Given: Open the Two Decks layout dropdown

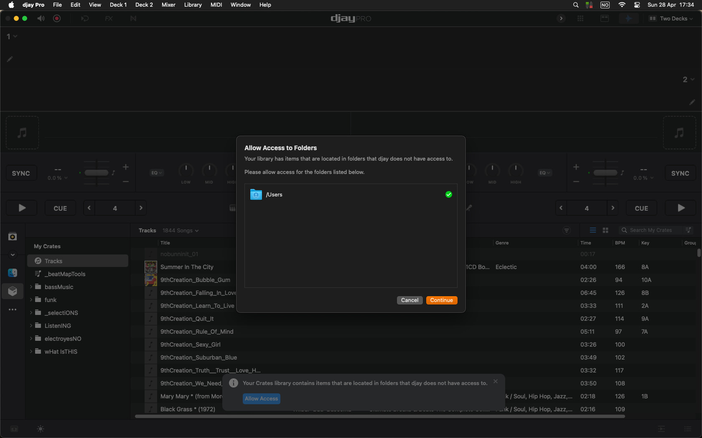Looking at the screenshot, I should pos(671,18).
